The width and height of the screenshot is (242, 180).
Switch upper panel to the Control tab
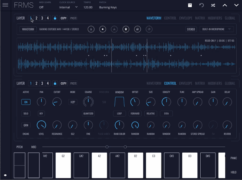click(170, 18)
